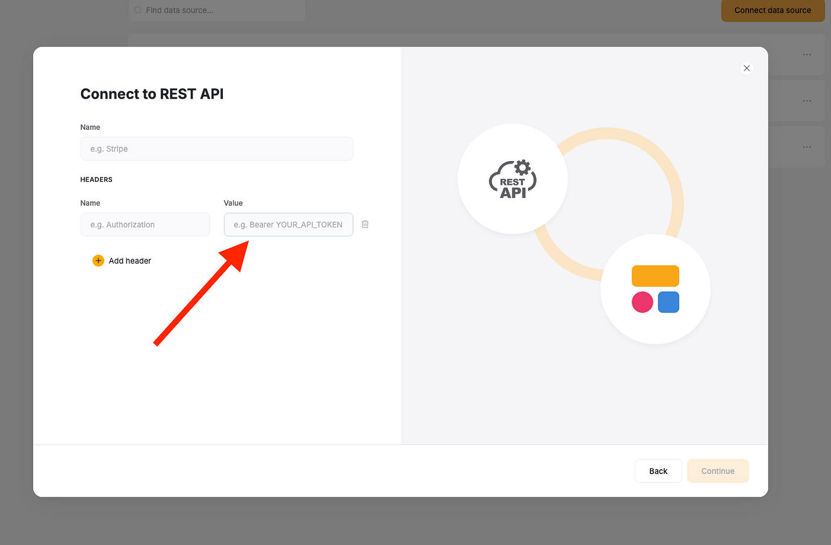Click the search magnifier in Find data source

(137, 10)
